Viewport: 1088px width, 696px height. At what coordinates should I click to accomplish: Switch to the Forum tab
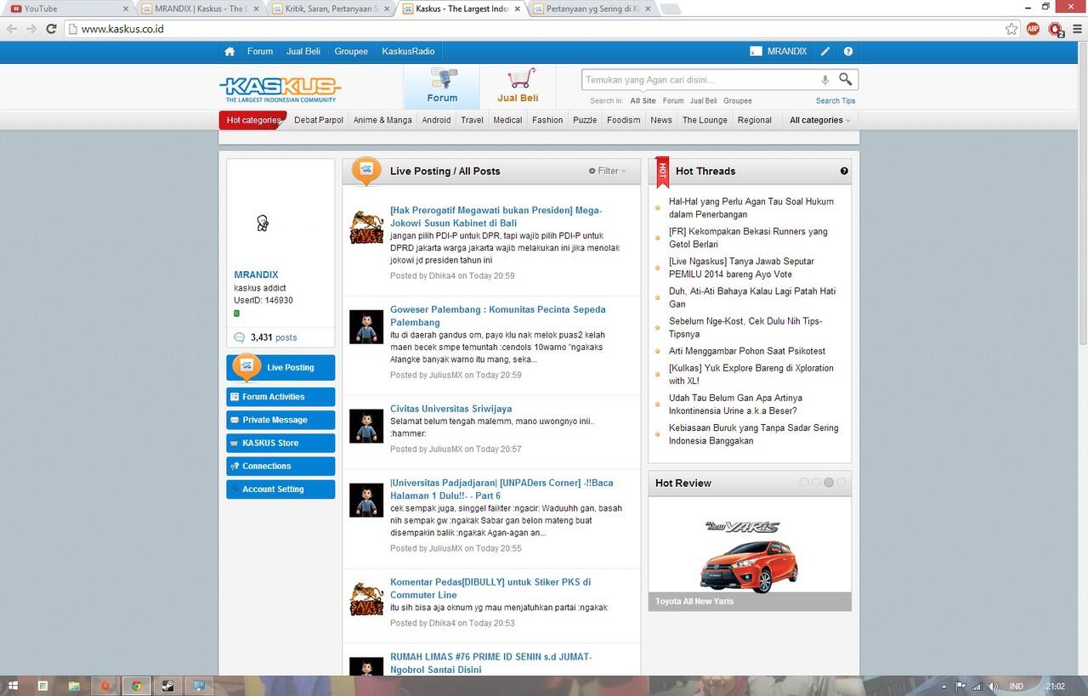(x=441, y=86)
